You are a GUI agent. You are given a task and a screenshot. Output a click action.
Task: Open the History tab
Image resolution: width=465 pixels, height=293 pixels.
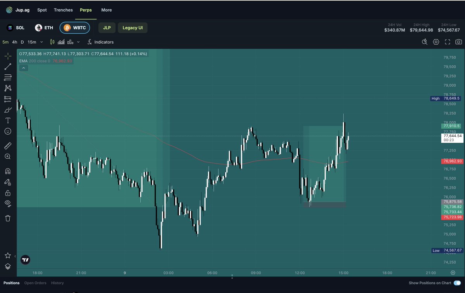(57, 283)
